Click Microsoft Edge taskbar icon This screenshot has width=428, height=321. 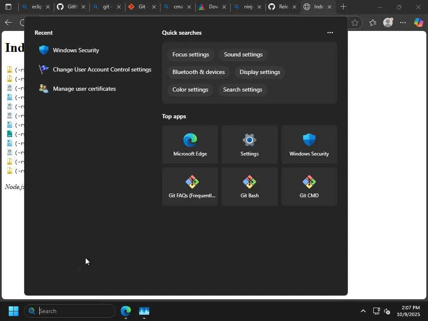[x=126, y=311]
